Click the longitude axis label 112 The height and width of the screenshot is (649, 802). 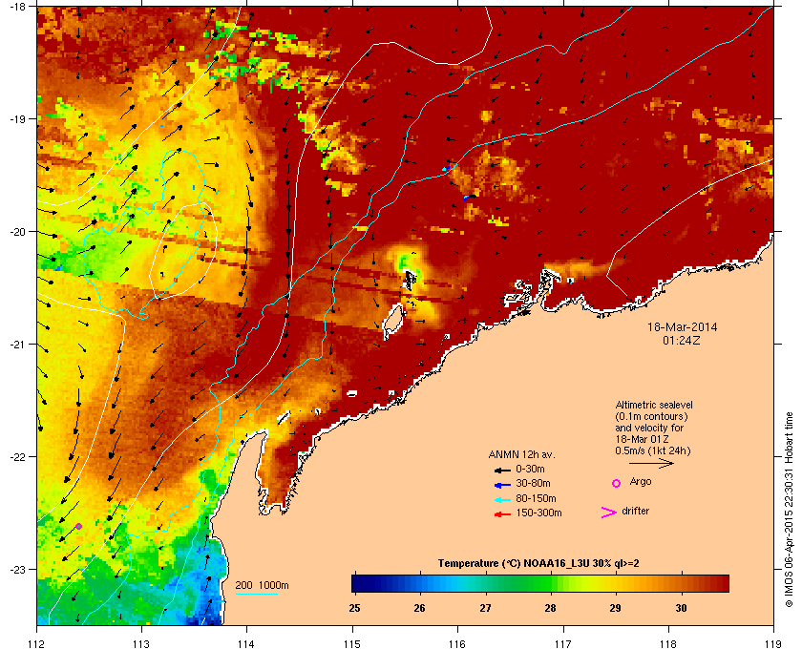click(x=37, y=644)
